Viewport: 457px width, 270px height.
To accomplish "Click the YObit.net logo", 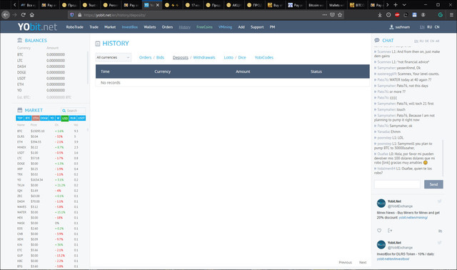I will (37, 27).
